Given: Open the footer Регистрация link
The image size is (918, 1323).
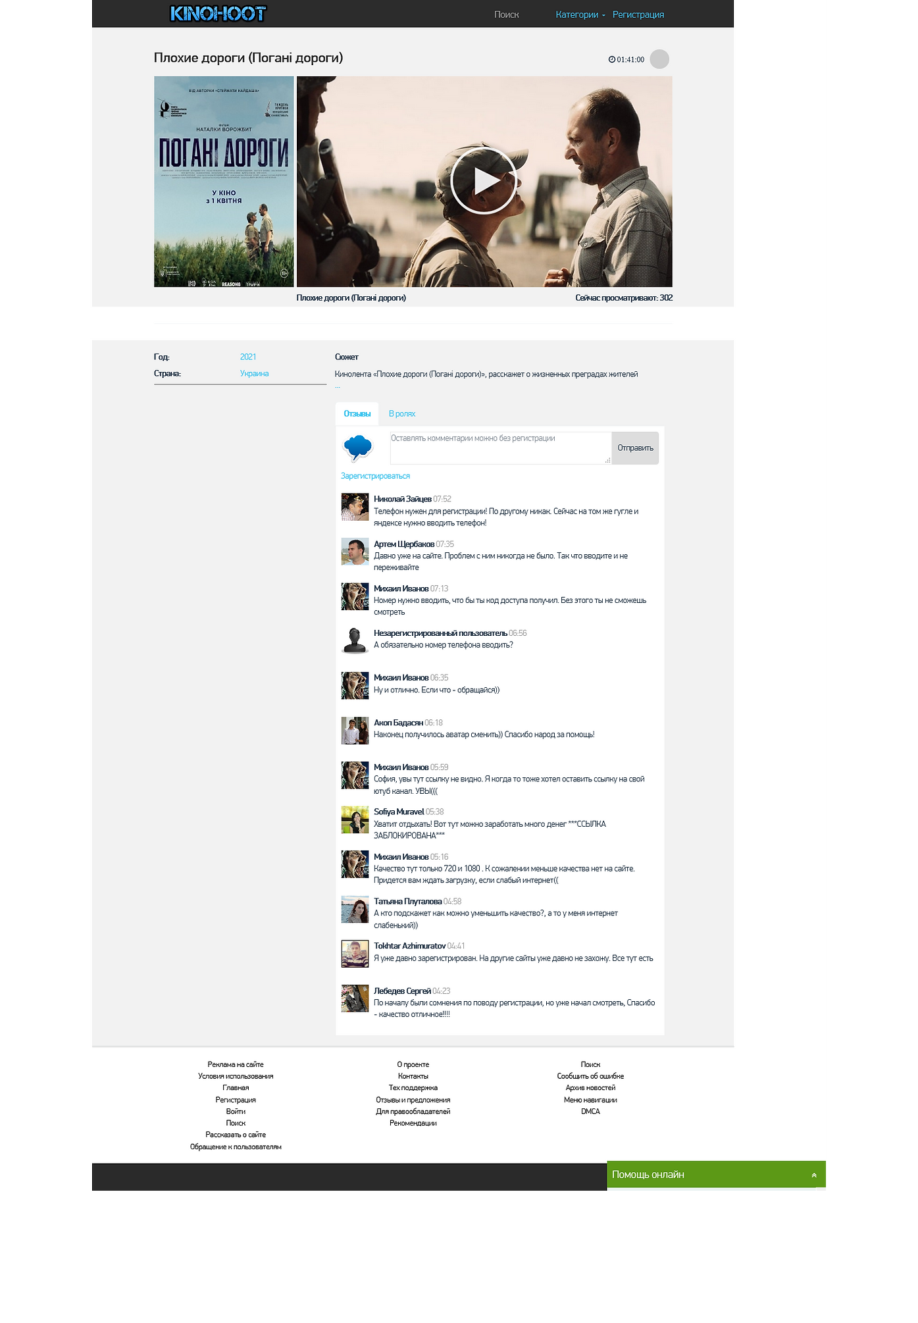Looking at the screenshot, I should [236, 1100].
